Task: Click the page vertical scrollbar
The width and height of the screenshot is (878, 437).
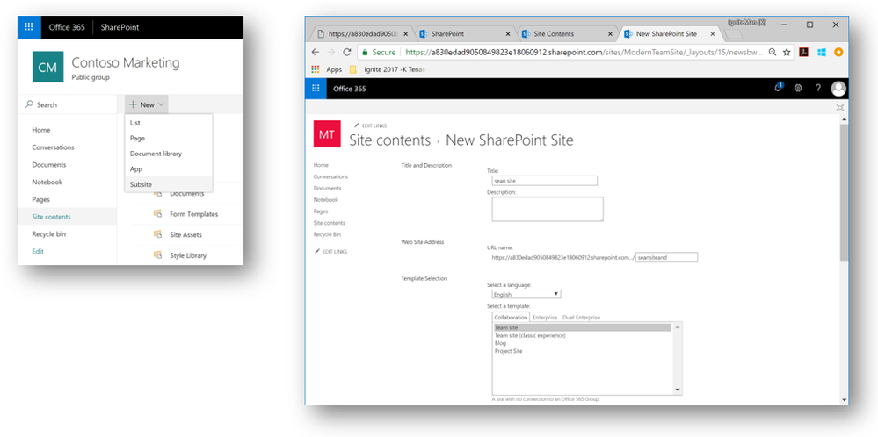Action: click(844, 193)
